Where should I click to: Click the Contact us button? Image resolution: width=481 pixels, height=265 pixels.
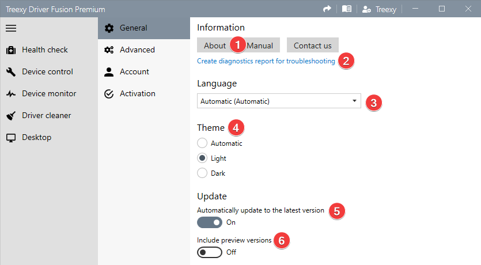point(313,46)
